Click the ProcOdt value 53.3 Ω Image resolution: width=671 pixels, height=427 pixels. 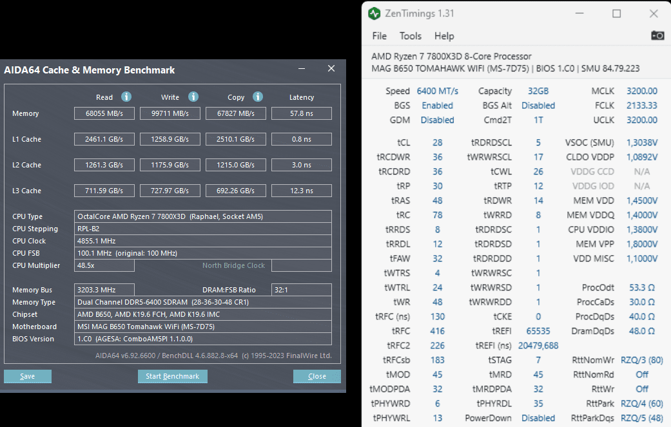coord(642,288)
